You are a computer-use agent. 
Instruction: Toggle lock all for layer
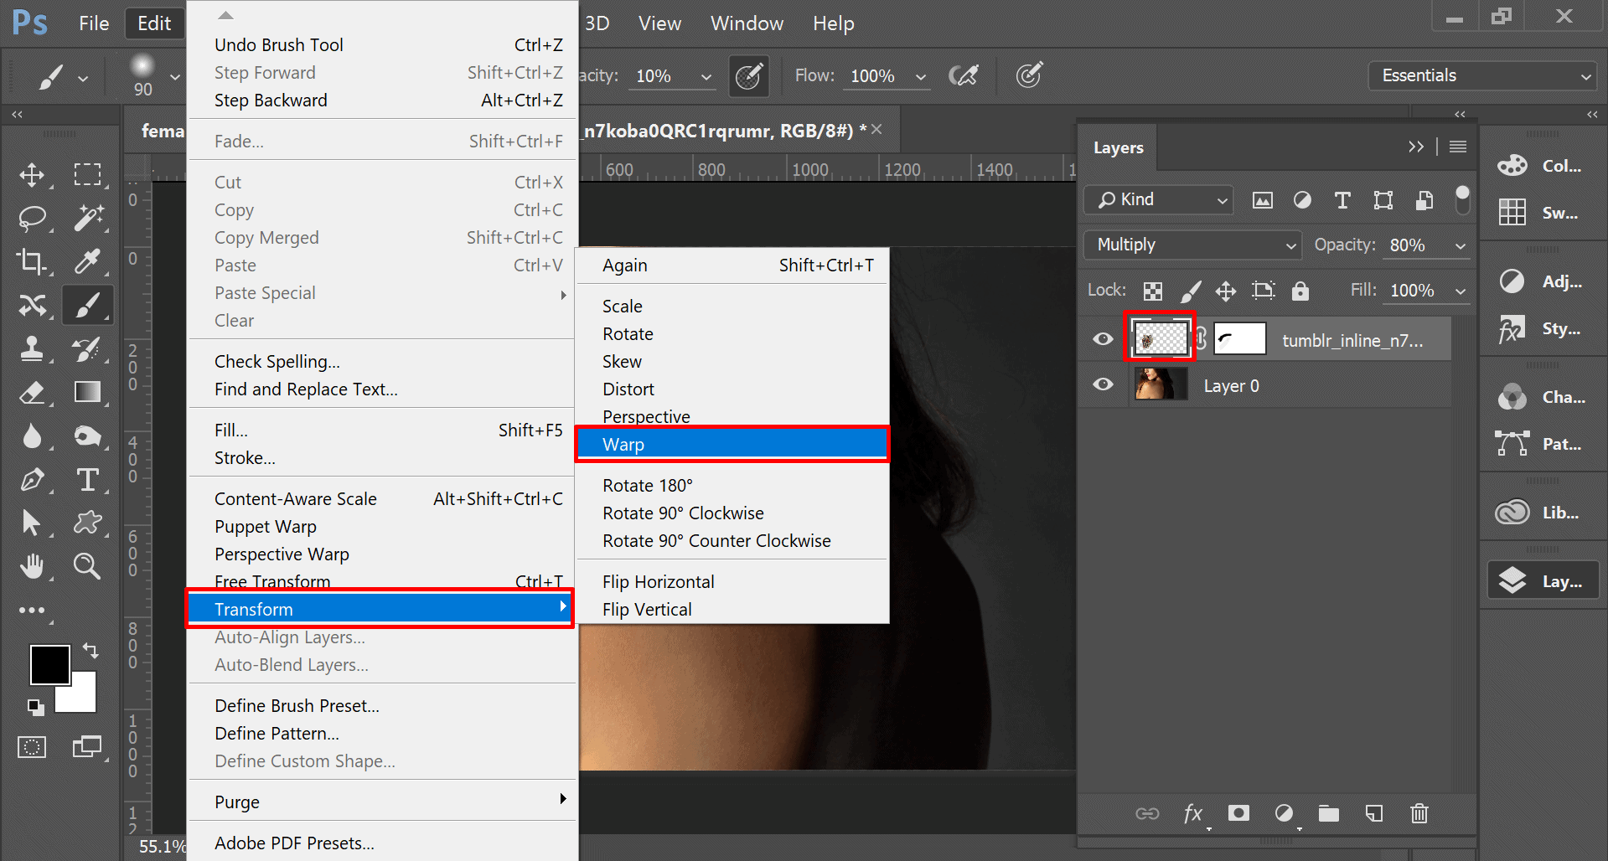point(1300,291)
